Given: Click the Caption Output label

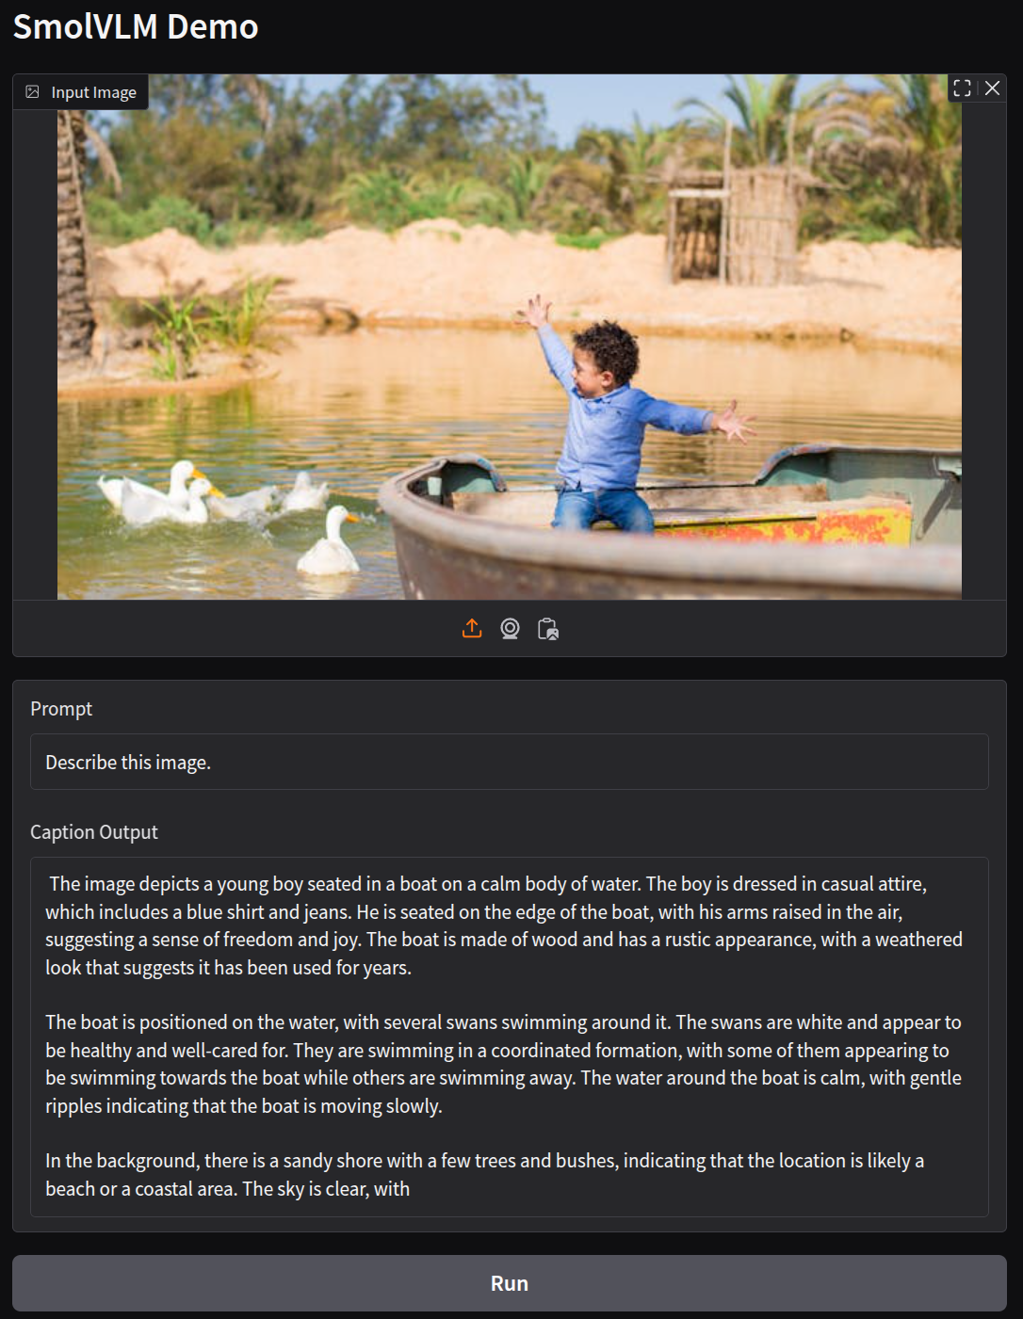Looking at the screenshot, I should pos(94,832).
